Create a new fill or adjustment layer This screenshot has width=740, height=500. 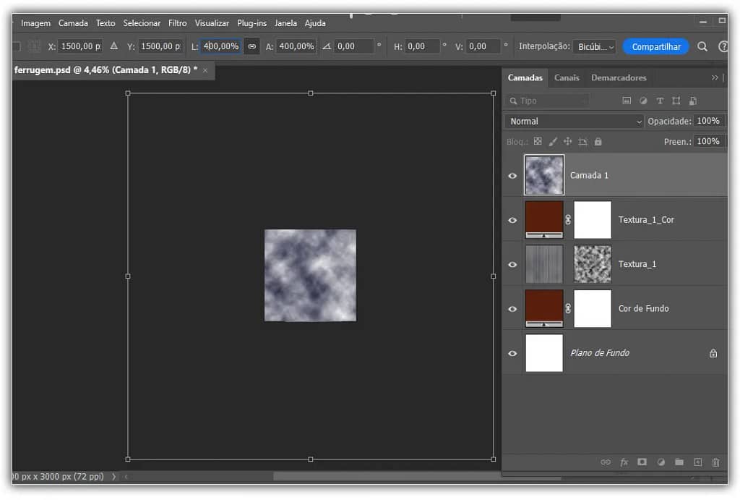click(x=661, y=462)
